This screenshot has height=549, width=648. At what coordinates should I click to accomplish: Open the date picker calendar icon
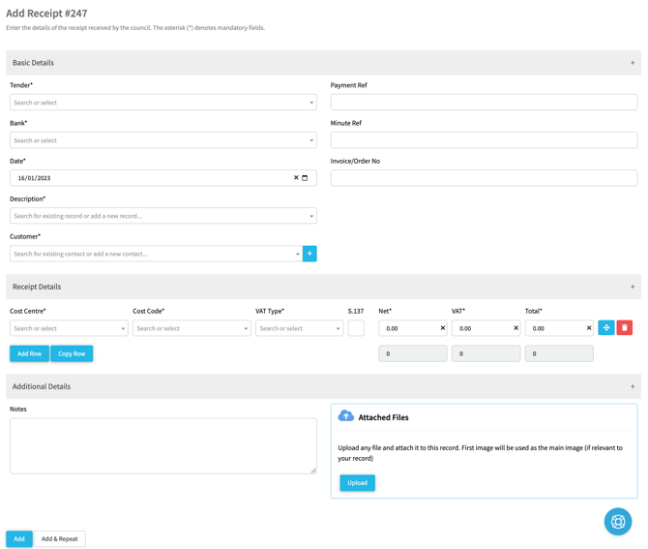(306, 178)
